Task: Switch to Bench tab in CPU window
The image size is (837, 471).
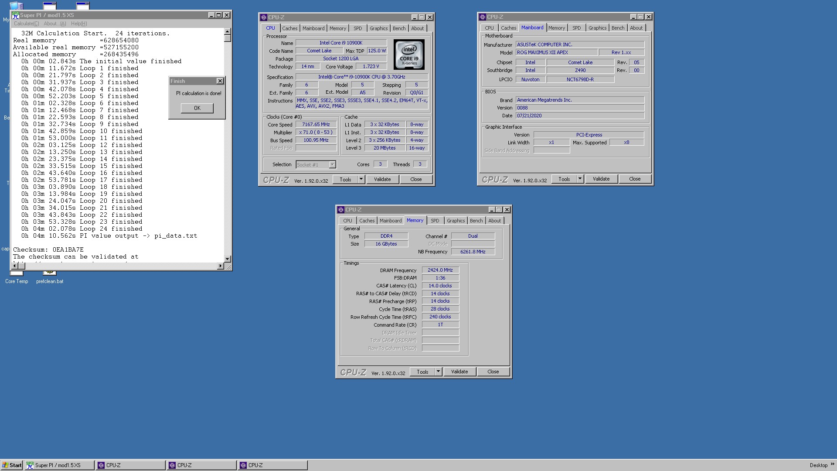Action: [x=399, y=28]
